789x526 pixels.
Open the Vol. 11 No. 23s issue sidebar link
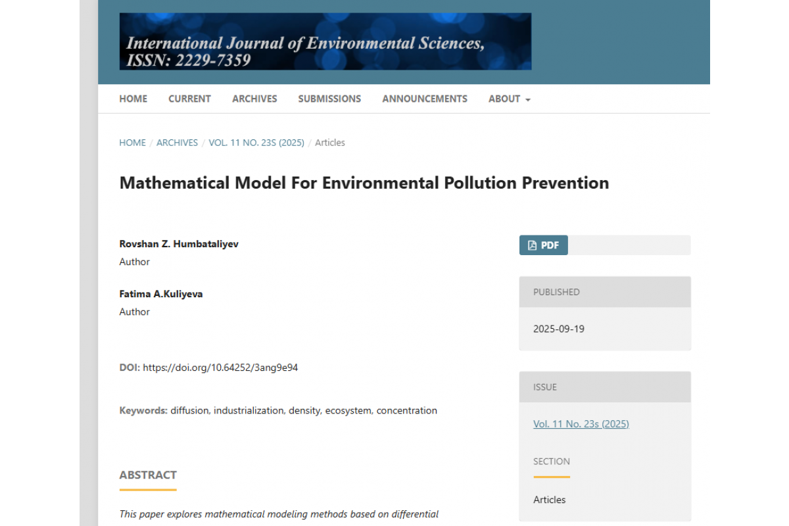coord(581,424)
